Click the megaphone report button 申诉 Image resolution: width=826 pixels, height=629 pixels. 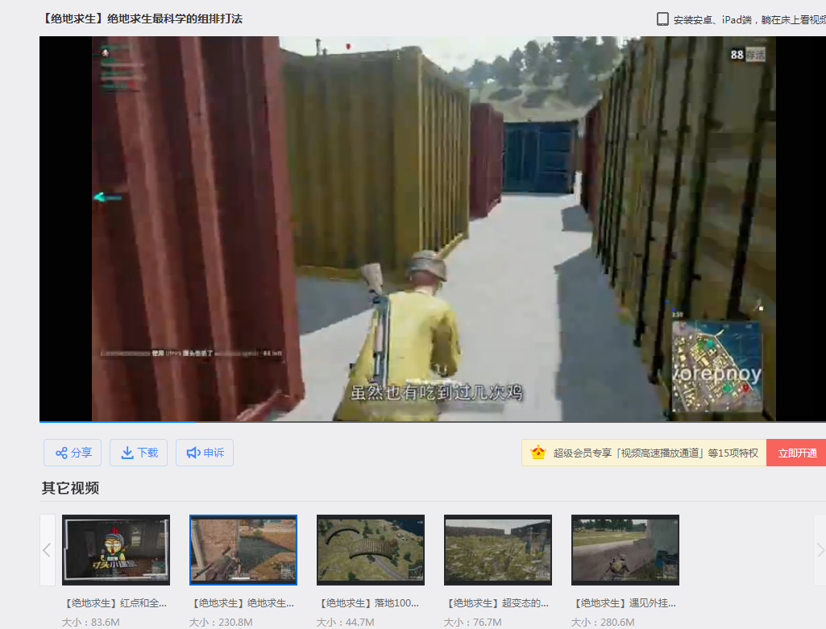[x=205, y=453]
